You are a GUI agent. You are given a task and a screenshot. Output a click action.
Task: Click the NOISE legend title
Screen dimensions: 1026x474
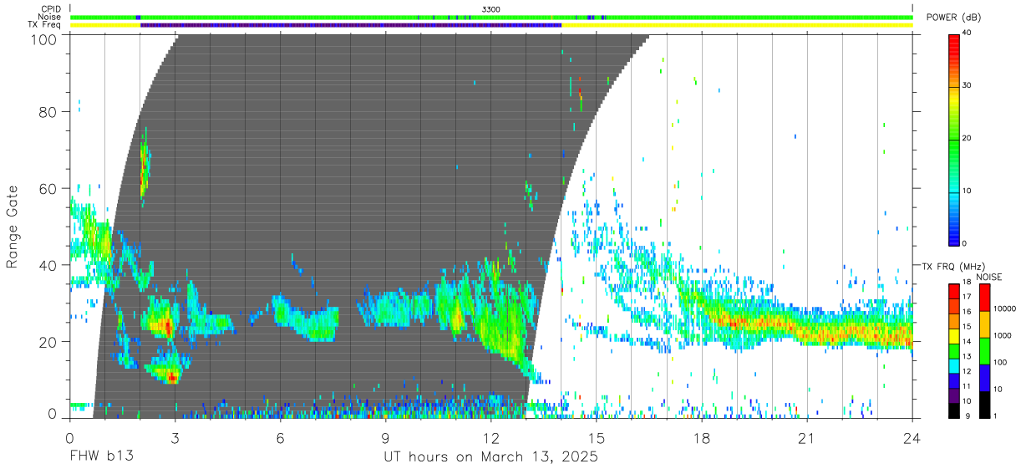988,277
